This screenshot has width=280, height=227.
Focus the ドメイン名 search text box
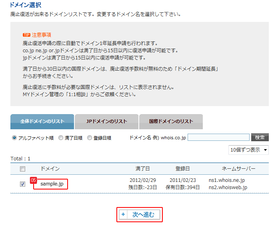[x=218, y=138]
